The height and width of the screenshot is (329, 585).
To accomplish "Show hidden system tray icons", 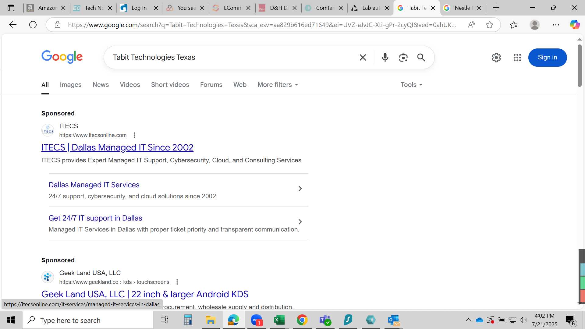I will pyautogui.click(x=468, y=320).
